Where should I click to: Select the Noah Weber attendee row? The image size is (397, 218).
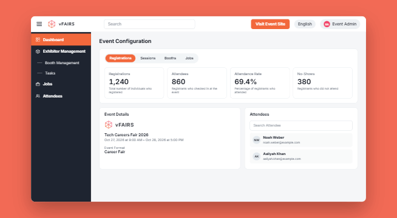(301, 140)
